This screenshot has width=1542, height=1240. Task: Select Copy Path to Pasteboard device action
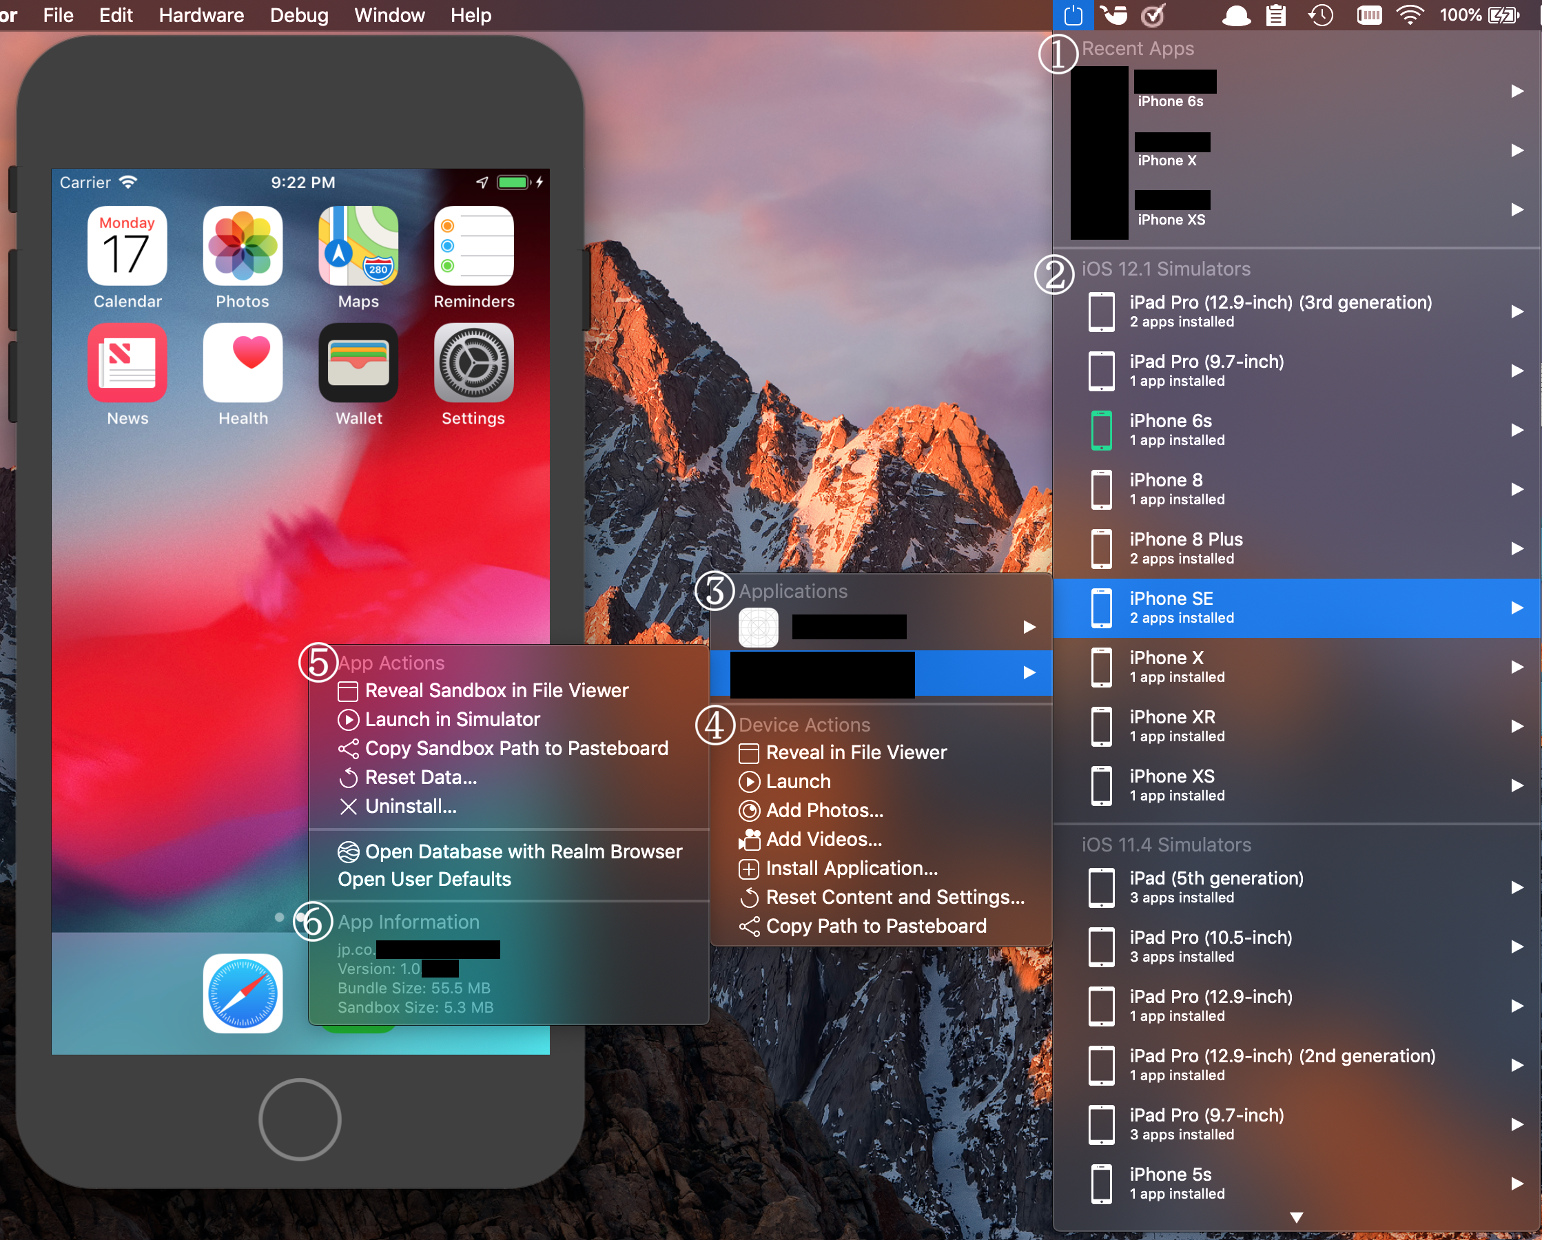point(881,926)
